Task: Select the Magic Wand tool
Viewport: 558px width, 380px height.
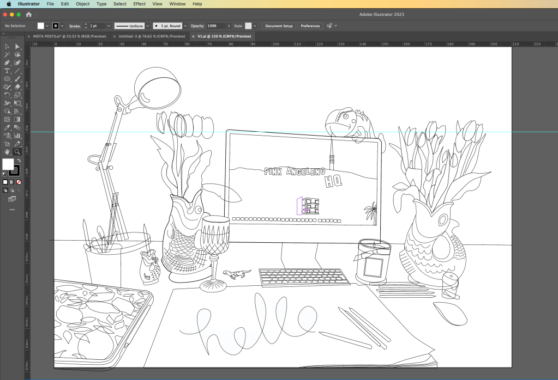Action: [7, 54]
